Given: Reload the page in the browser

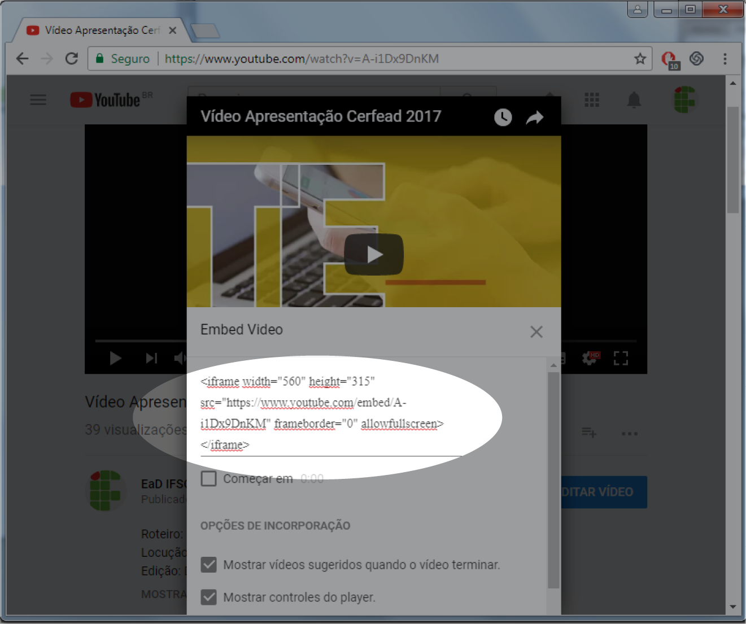Looking at the screenshot, I should pyautogui.click(x=72, y=59).
